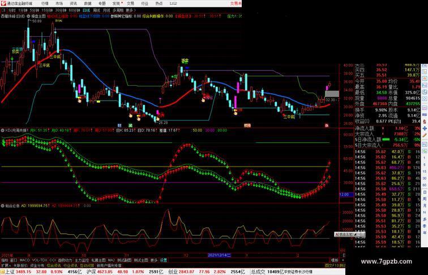Click the 净流入额 row in quote panel
Image resolution: width=428 pixels, height=275 pixels.
coord(388,128)
